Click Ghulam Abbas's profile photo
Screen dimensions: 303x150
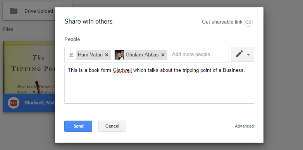[119, 55]
